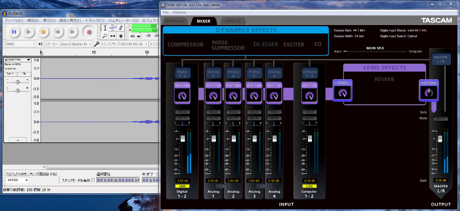Image resolution: width=460 pixels, height=211 pixels.
Task: Click the speaker icon beside the playback device
Action: click(x=41, y=44)
